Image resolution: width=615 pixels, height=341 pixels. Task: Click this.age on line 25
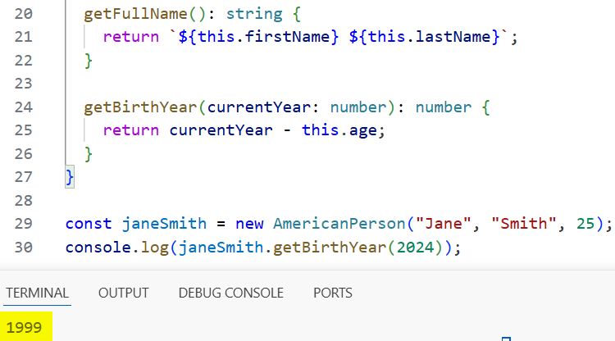339,130
